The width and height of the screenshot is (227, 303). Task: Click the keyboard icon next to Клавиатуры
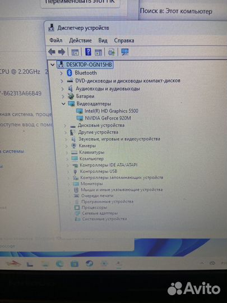[x=74, y=153]
